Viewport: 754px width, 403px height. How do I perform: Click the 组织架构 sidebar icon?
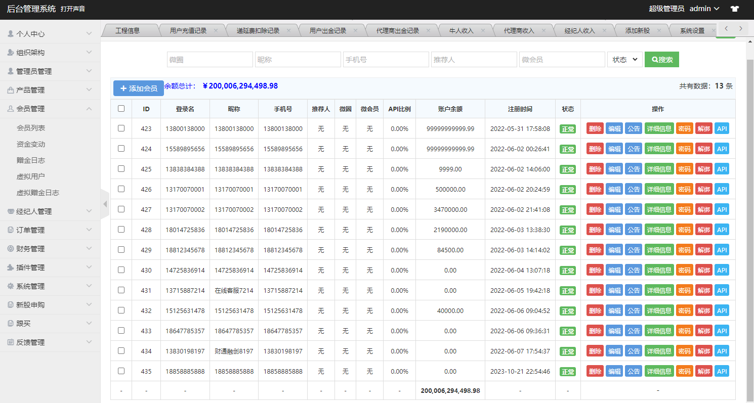[x=11, y=53]
